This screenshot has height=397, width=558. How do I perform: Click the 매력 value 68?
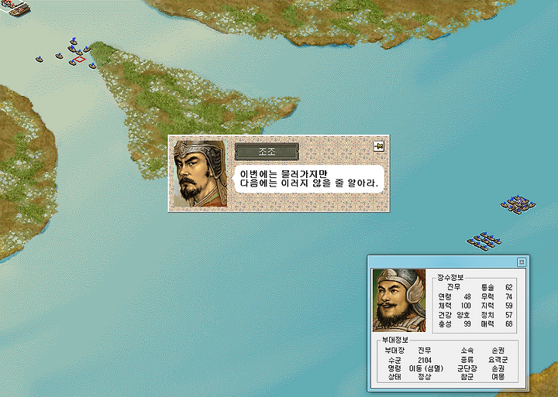(x=508, y=323)
